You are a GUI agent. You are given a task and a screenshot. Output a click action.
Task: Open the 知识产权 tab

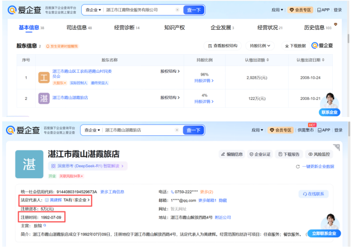click(x=174, y=27)
